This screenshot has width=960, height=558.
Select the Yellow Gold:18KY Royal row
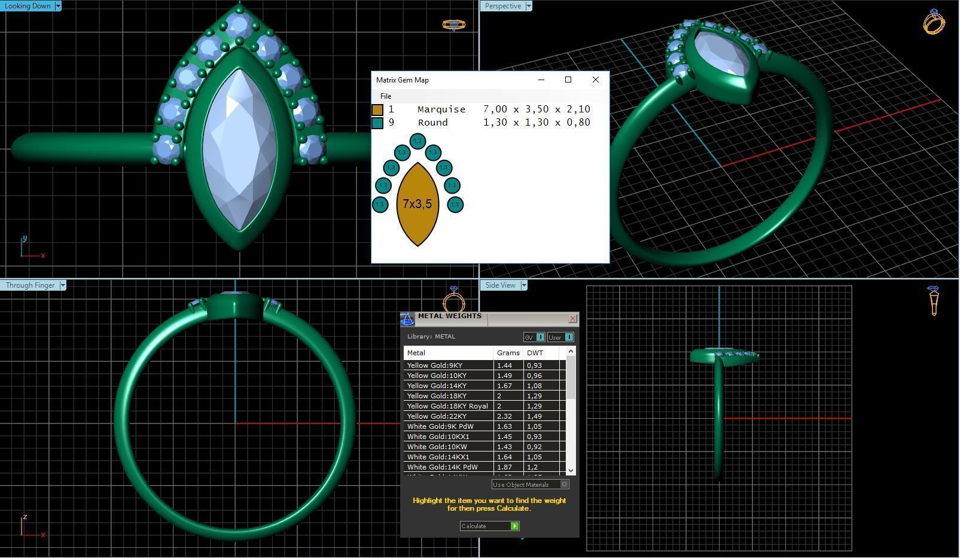tap(484, 406)
